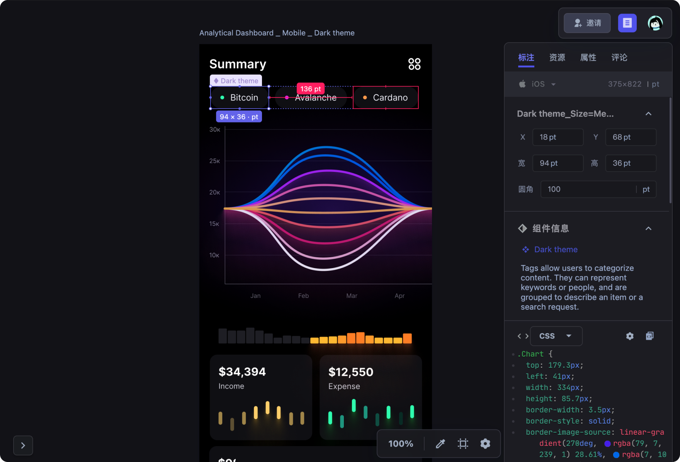Click the blue rgba color swatch in CSS

click(616, 455)
